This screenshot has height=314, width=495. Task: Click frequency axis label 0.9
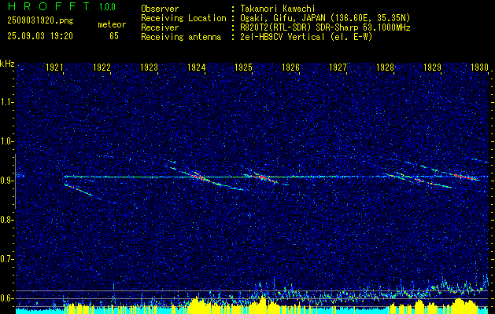click(7, 181)
